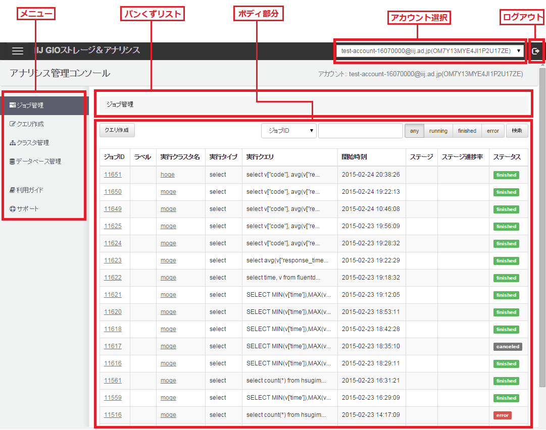This screenshot has width=546, height=430.
Task: Select the running status filter
Action: pyautogui.click(x=438, y=131)
